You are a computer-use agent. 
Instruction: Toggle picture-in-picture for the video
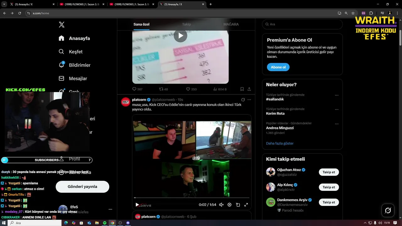click(x=238, y=205)
